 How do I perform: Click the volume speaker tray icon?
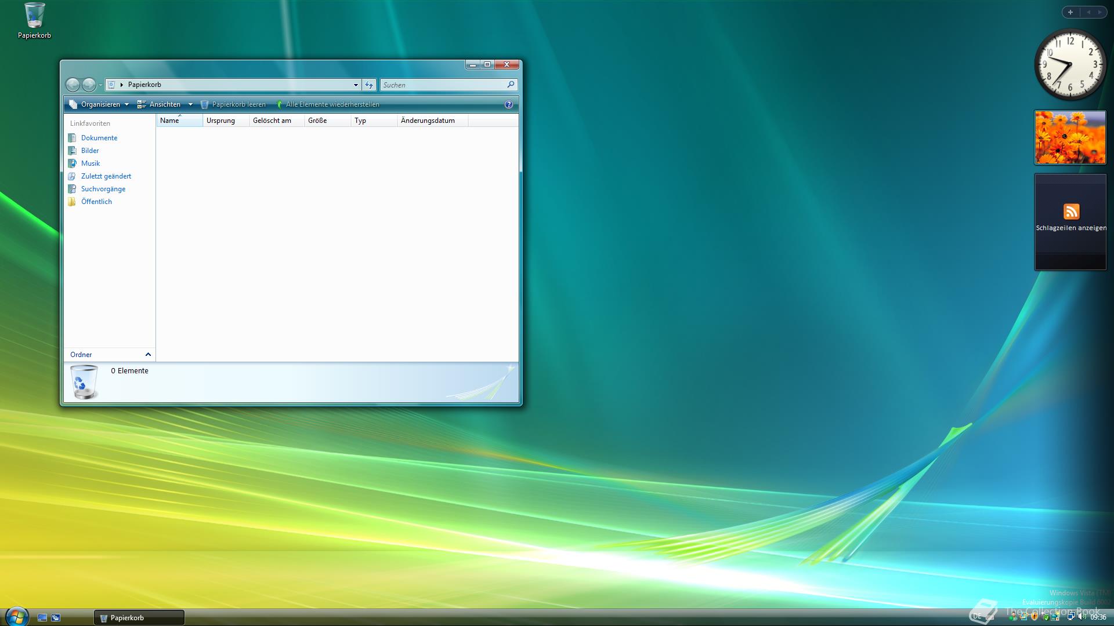(x=1082, y=617)
